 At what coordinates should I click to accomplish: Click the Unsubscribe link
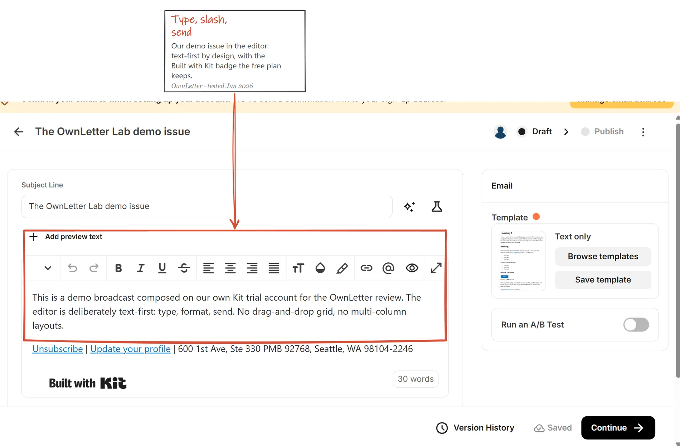[x=57, y=349]
